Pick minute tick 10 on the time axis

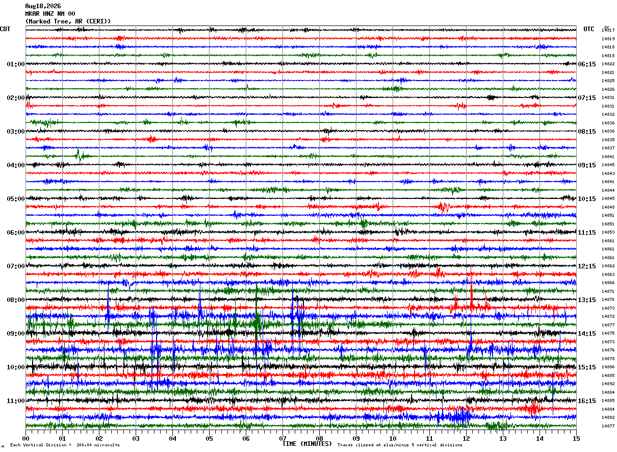393,438
